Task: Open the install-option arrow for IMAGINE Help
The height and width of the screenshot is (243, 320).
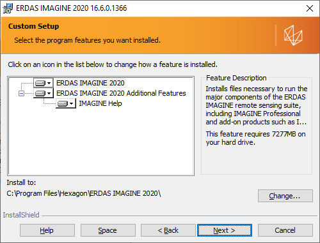Action: (72, 103)
